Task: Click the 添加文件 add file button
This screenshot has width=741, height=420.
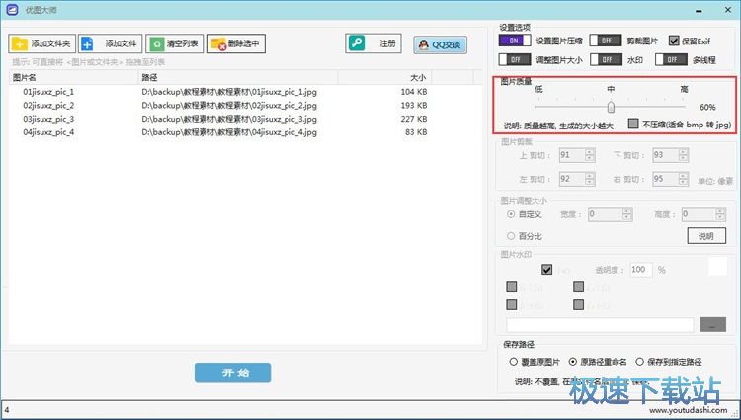Action: click(110, 43)
